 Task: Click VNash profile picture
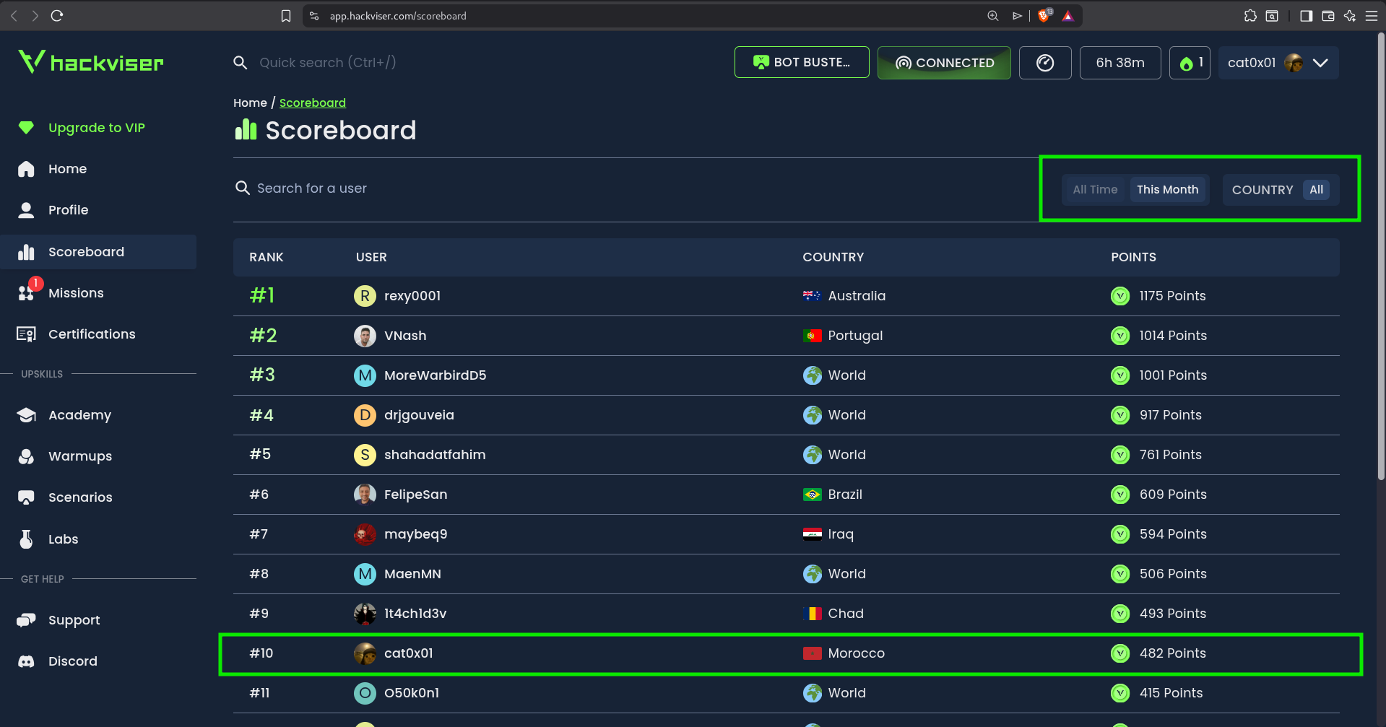(x=365, y=336)
